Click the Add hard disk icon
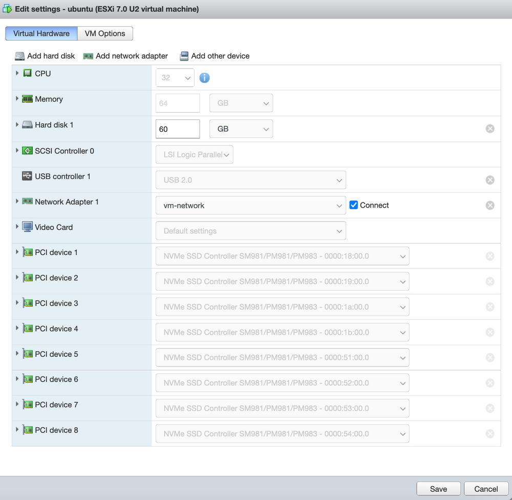 (19, 56)
